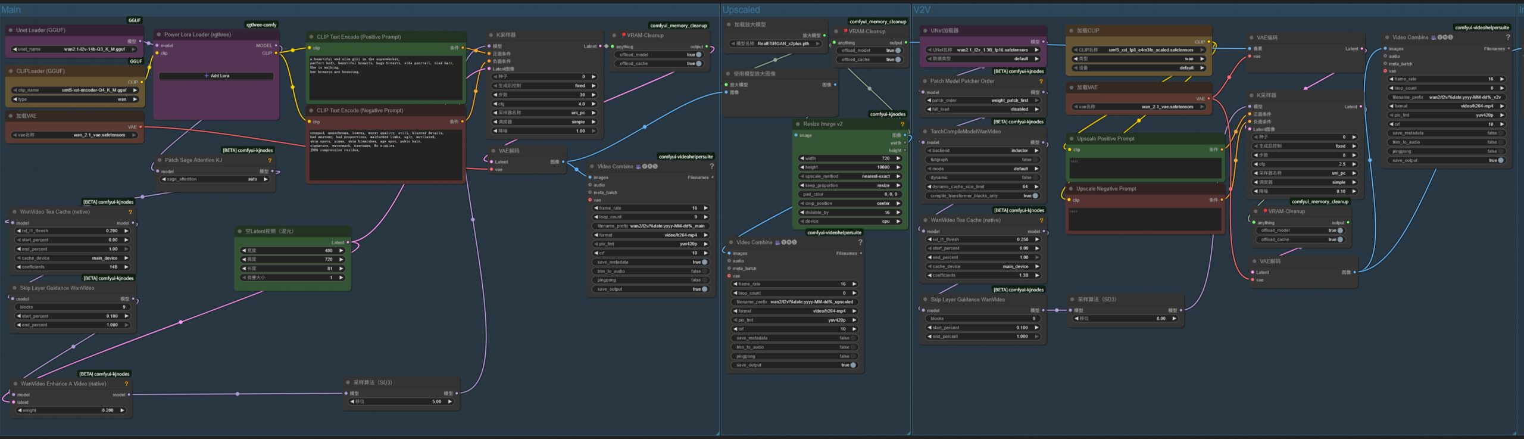Increase weight in WanVideo Enhance A Video
Viewport: 1524px width, 439px height.
(123, 410)
